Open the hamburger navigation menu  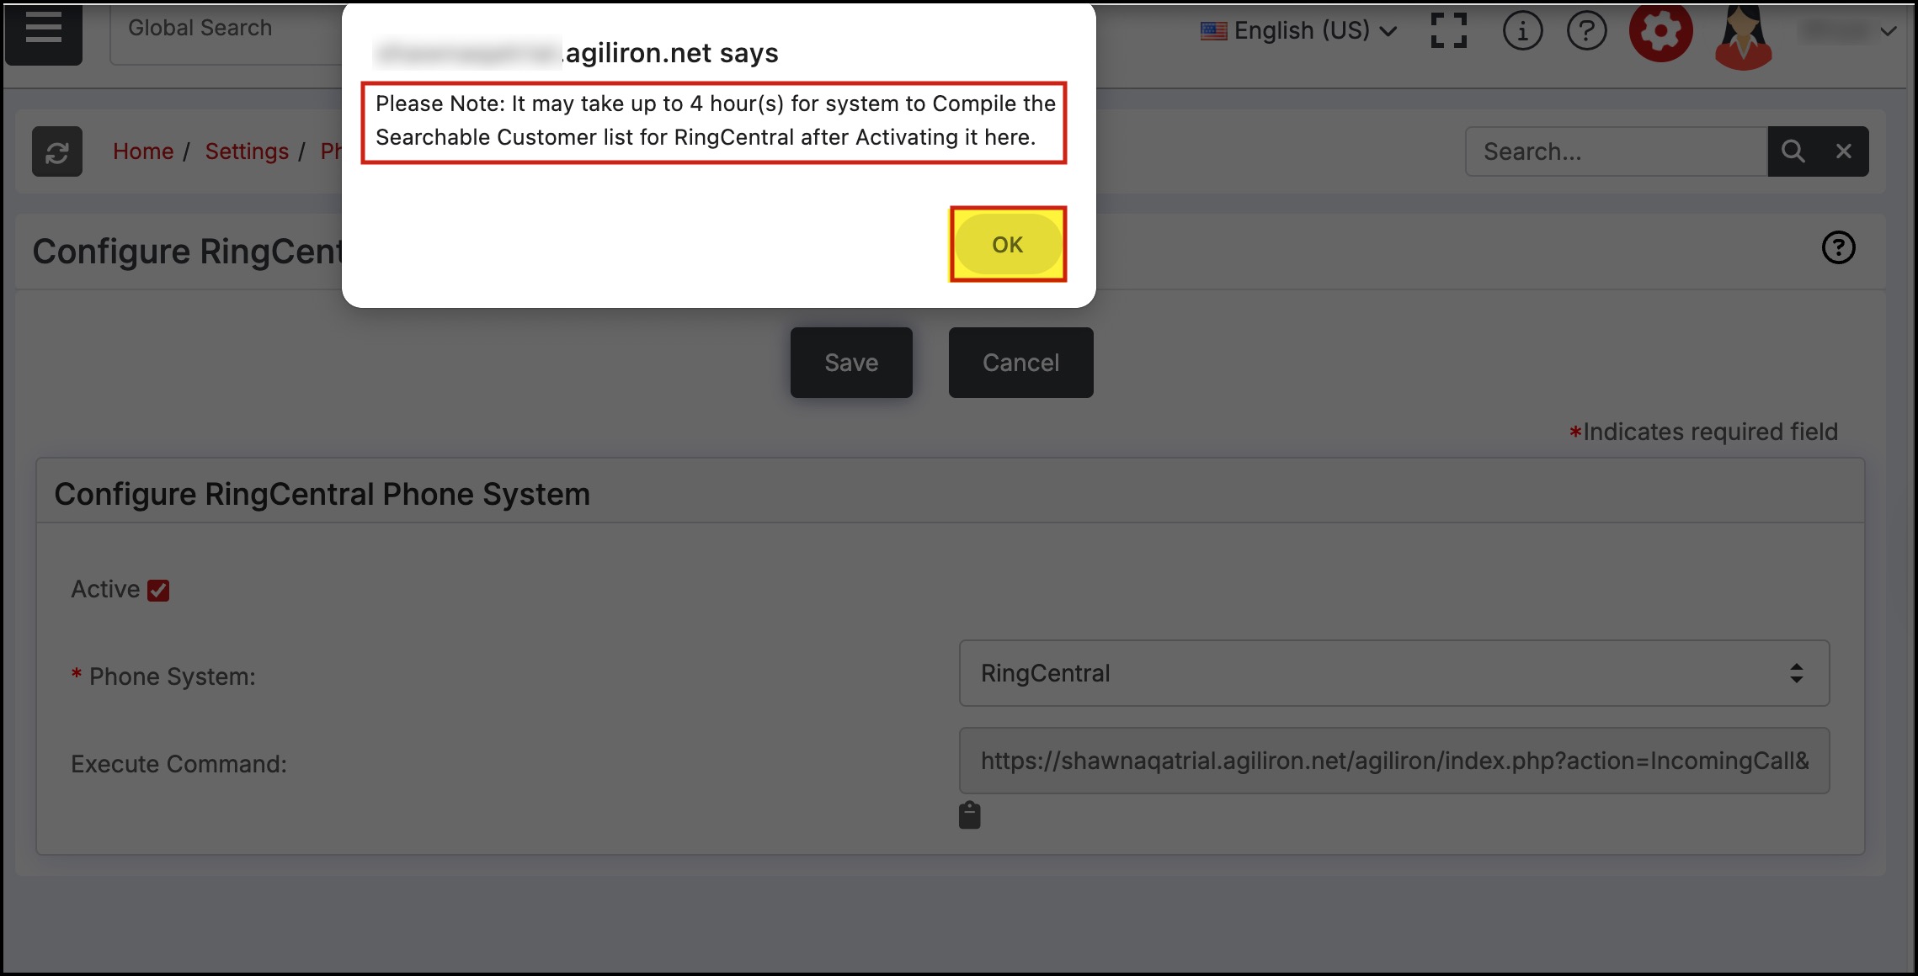[x=44, y=32]
